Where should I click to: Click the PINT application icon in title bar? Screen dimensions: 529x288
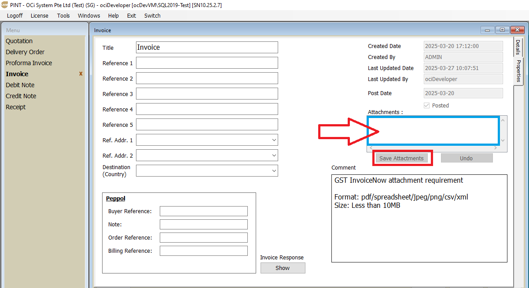tap(4, 4)
